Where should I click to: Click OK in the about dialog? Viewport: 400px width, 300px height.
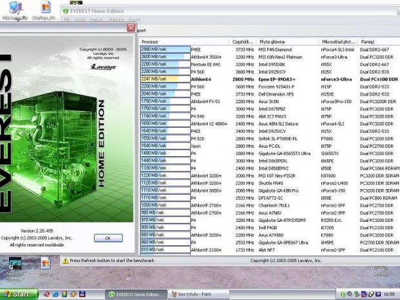[108, 238]
